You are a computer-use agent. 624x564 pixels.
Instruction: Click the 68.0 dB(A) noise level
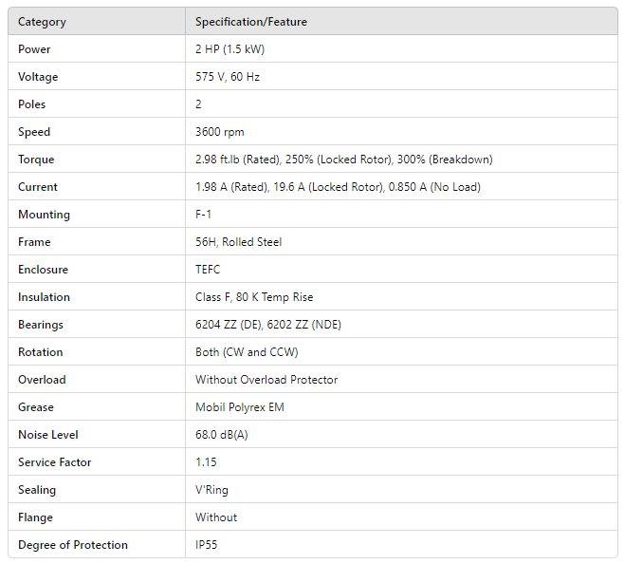click(x=223, y=435)
